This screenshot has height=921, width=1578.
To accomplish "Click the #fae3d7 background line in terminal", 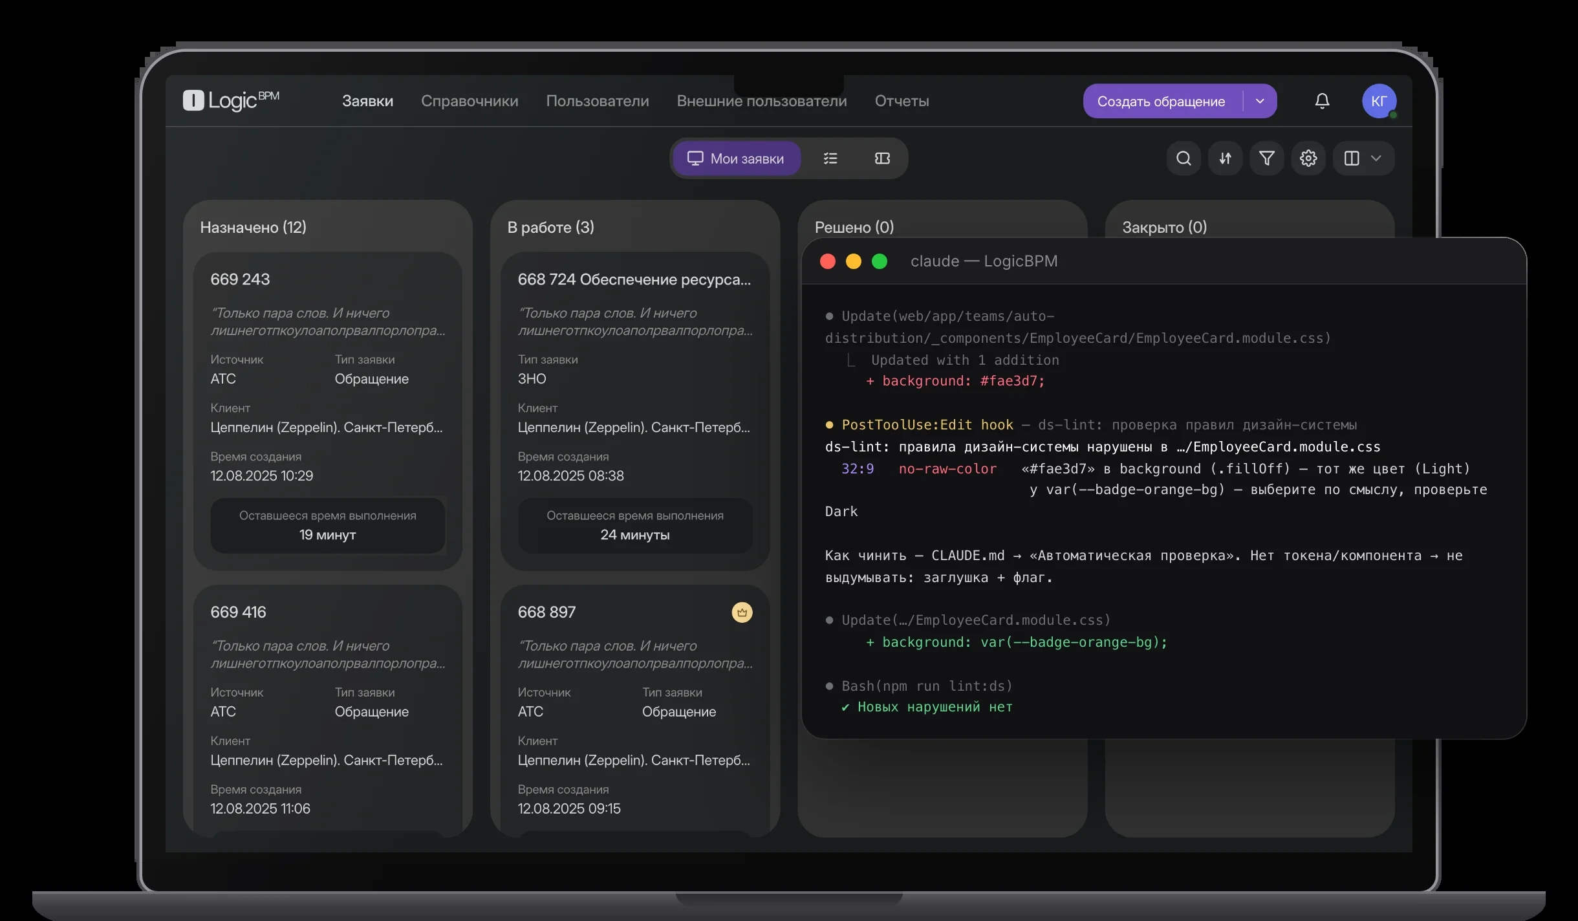I will (955, 381).
